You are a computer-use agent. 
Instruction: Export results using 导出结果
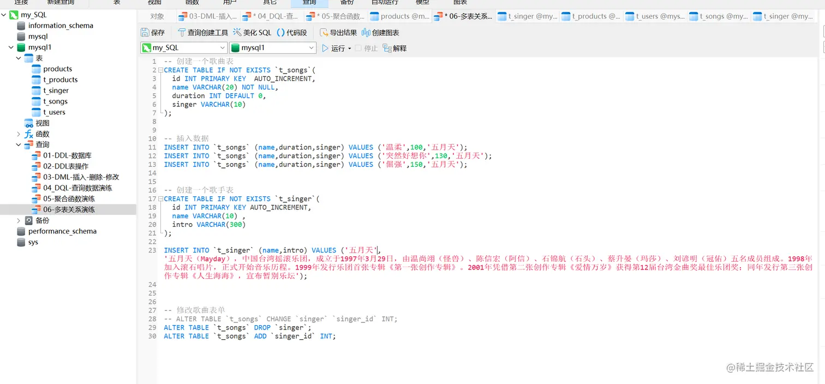pyautogui.click(x=338, y=33)
